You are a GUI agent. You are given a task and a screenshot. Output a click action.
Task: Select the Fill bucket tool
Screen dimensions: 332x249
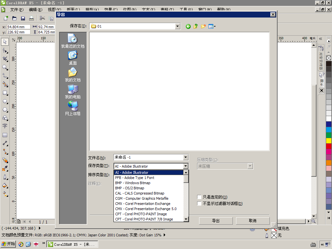(5, 186)
